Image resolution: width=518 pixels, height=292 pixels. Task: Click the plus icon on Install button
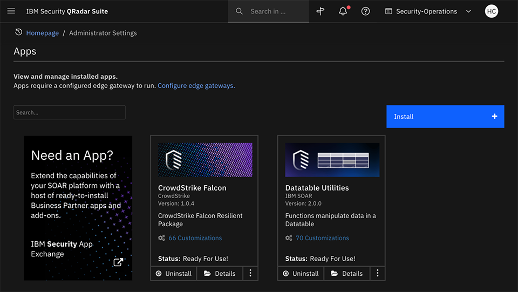[x=495, y=116]
